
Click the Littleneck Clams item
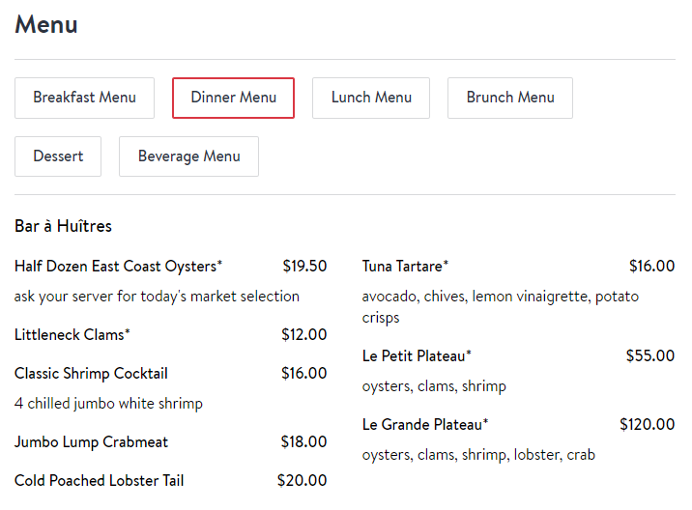pos(72,335)
